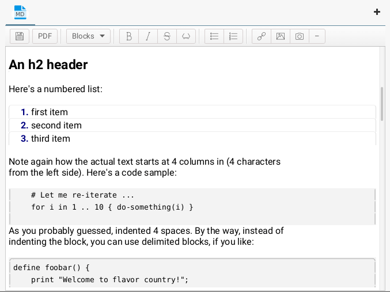The height and width of the screenshot is (292, 390).
Task: Click the 'third item' list entry
Action: (50, 138)
